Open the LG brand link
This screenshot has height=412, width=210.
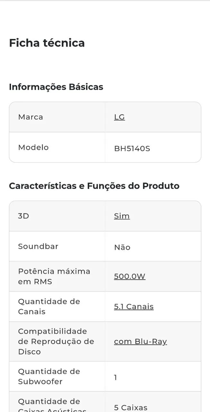tap(119, 117)
